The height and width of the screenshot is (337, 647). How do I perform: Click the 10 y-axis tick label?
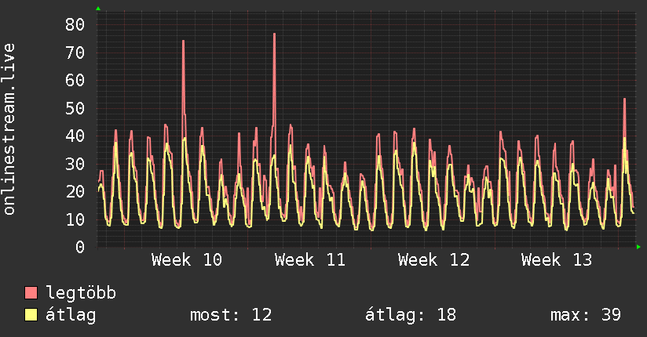[75, 219]
